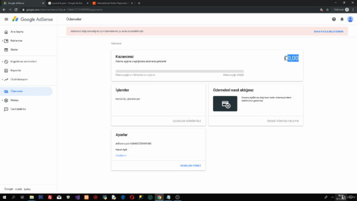The image size is (357, 201).
Task: Click the Kazancınız heading
Action: pos(124,57)
